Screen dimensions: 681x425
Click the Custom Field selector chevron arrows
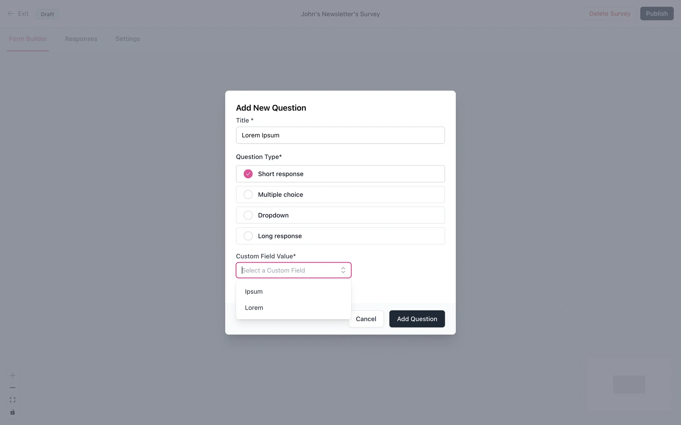[x=343, y=270]
